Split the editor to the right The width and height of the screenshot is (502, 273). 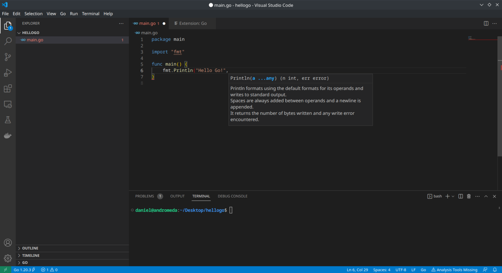(486, 24)
